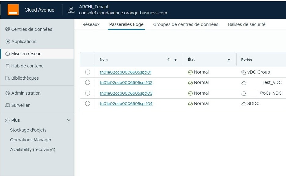The image size is (286, 177).
Task: Open the Balises de sécurité tab
Action: [x=247, y=24]
